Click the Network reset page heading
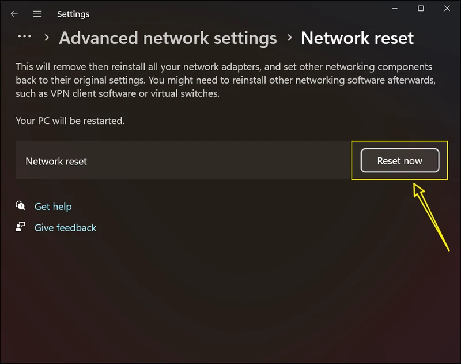Viewport: 461px width, 364px height. pos(357,38)
